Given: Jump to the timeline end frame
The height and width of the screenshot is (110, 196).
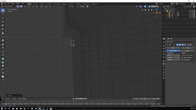Looking at the screenshot, I should click(x=86, y=99).
